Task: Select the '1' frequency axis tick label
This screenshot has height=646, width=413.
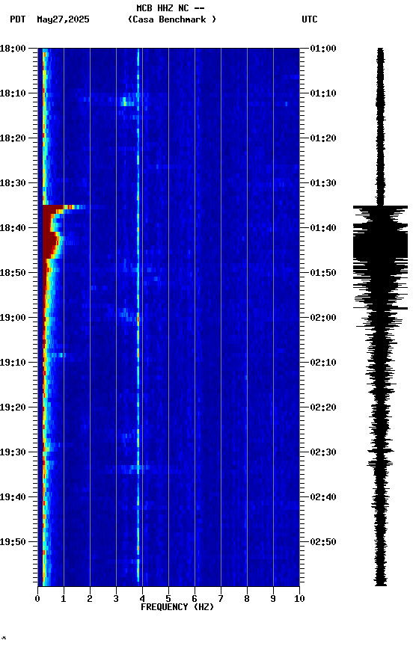Action: [x=64, y=599]
